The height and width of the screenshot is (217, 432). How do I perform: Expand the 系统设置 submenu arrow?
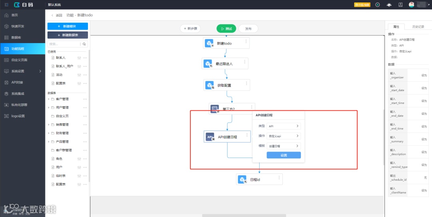(40, 71)
